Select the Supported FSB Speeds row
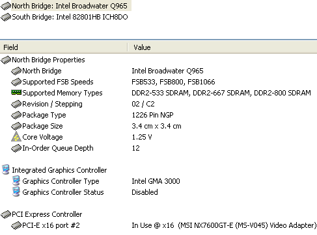The height and width of the screenshot is (235, 317). tap(158, 82)
